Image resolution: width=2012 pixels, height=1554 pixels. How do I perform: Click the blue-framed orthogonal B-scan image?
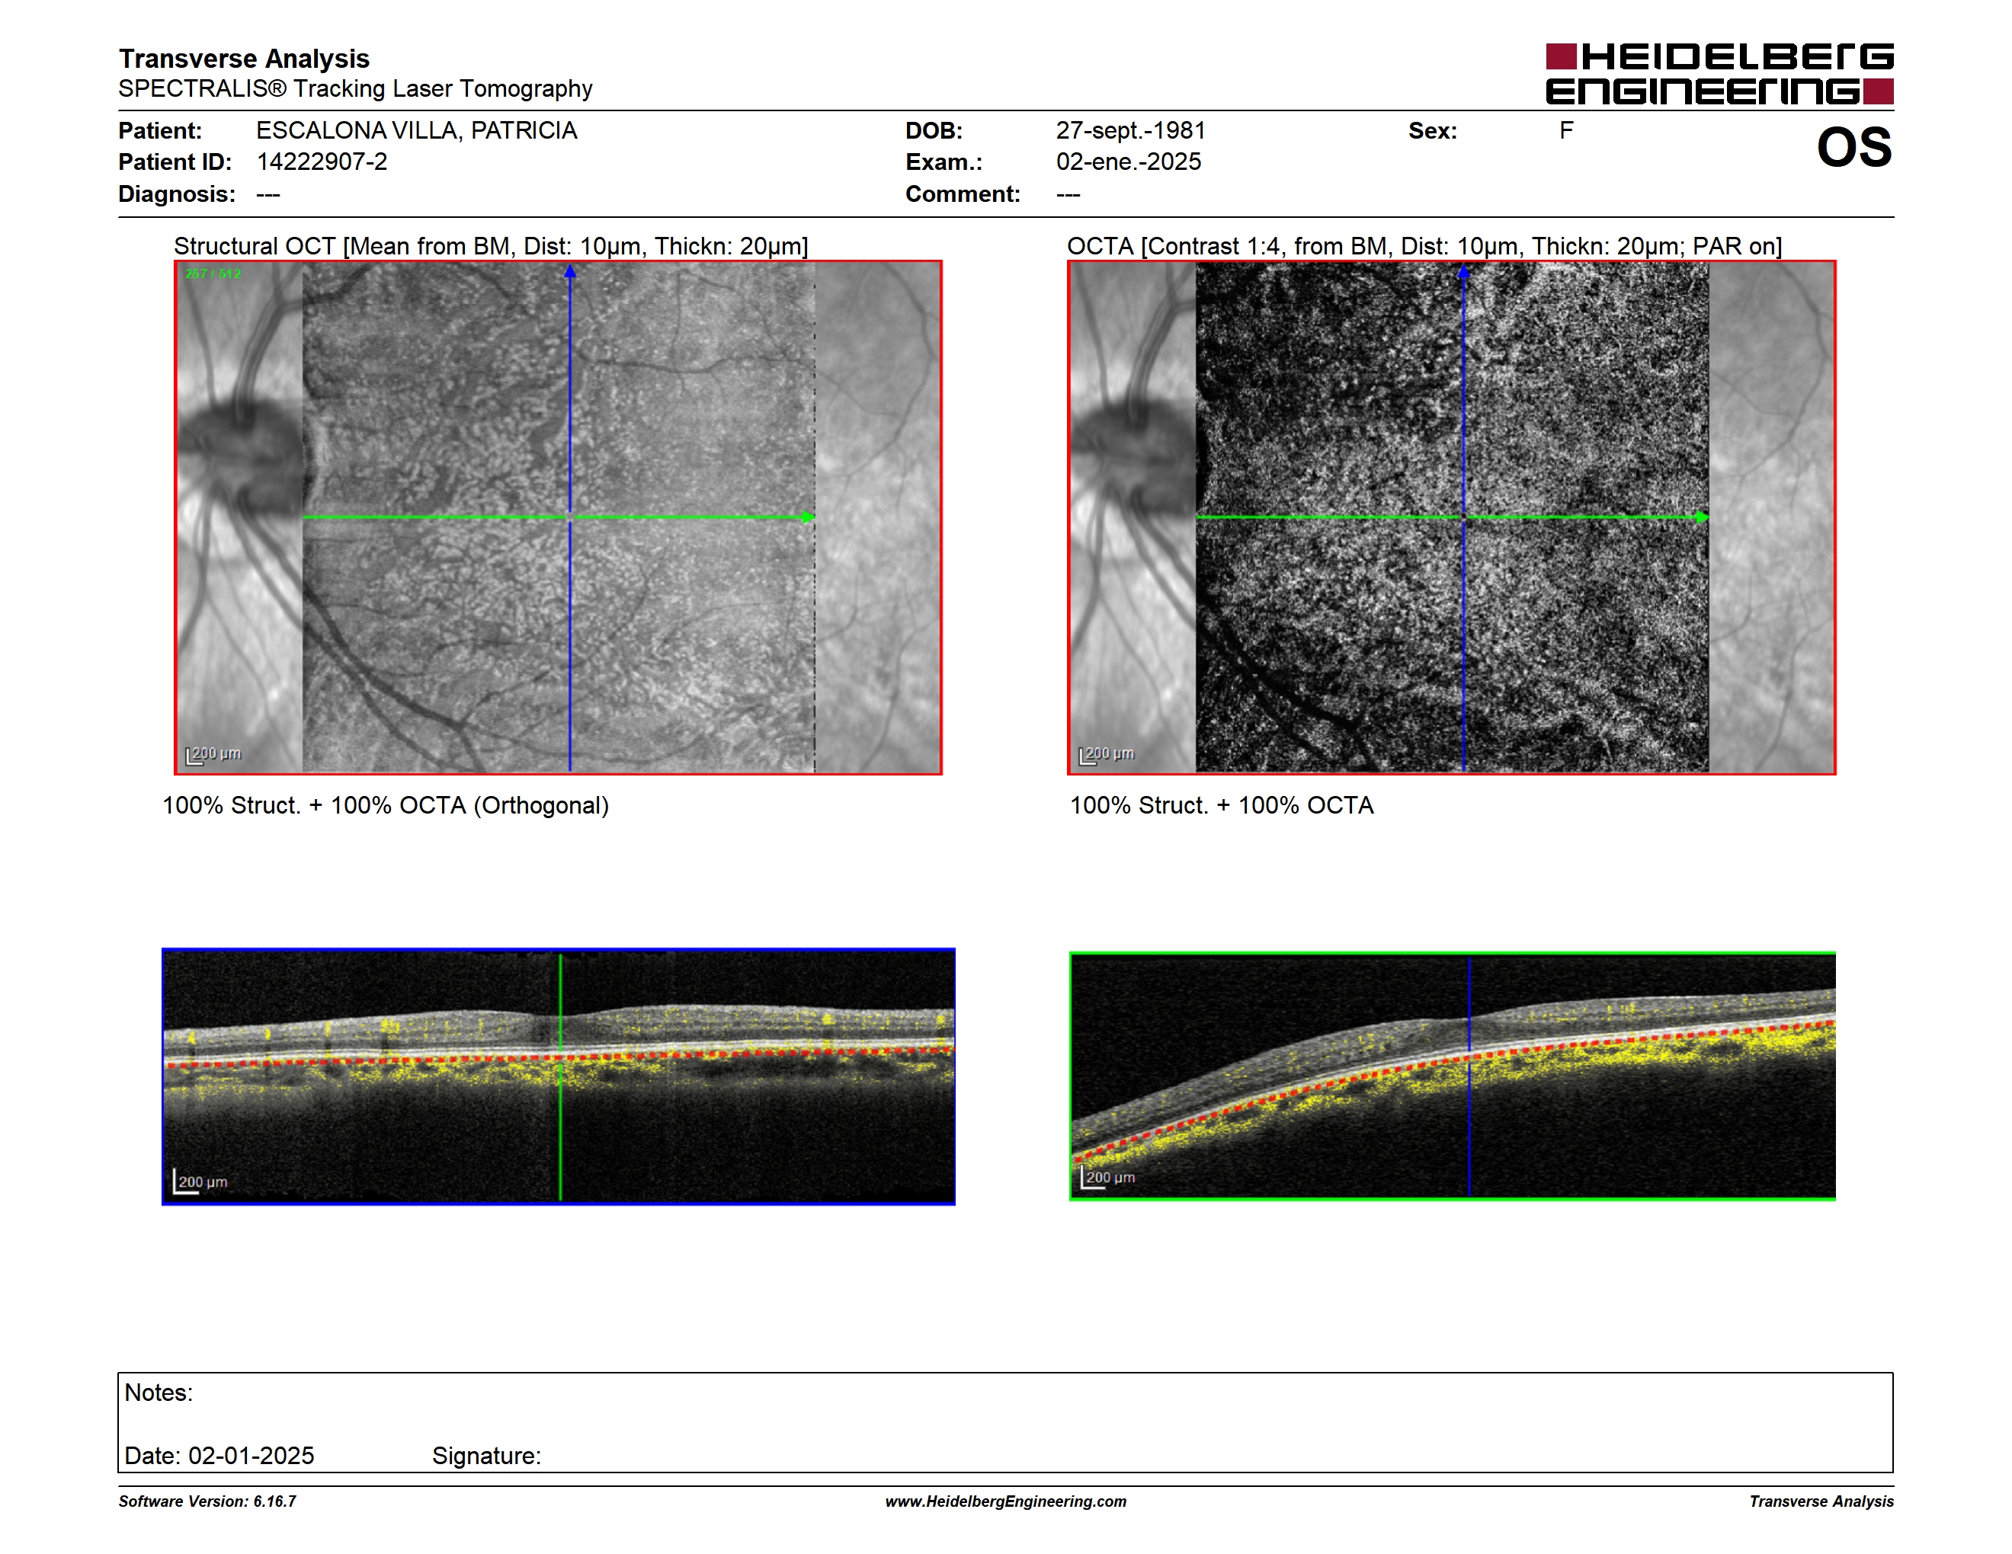[x=559, y=1076]
